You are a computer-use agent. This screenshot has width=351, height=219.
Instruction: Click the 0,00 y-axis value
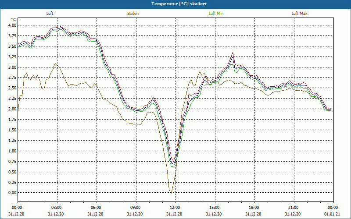pyautogui.click(x=13, y=193)
